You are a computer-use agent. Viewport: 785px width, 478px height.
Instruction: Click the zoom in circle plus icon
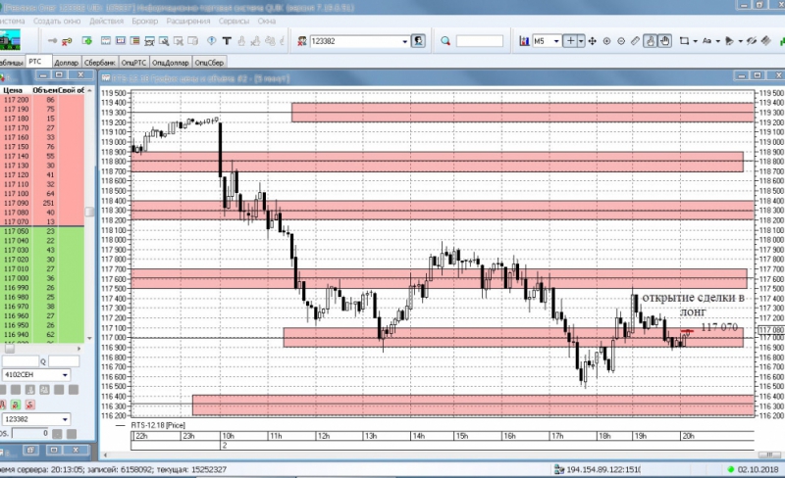(x=606, y=41)
